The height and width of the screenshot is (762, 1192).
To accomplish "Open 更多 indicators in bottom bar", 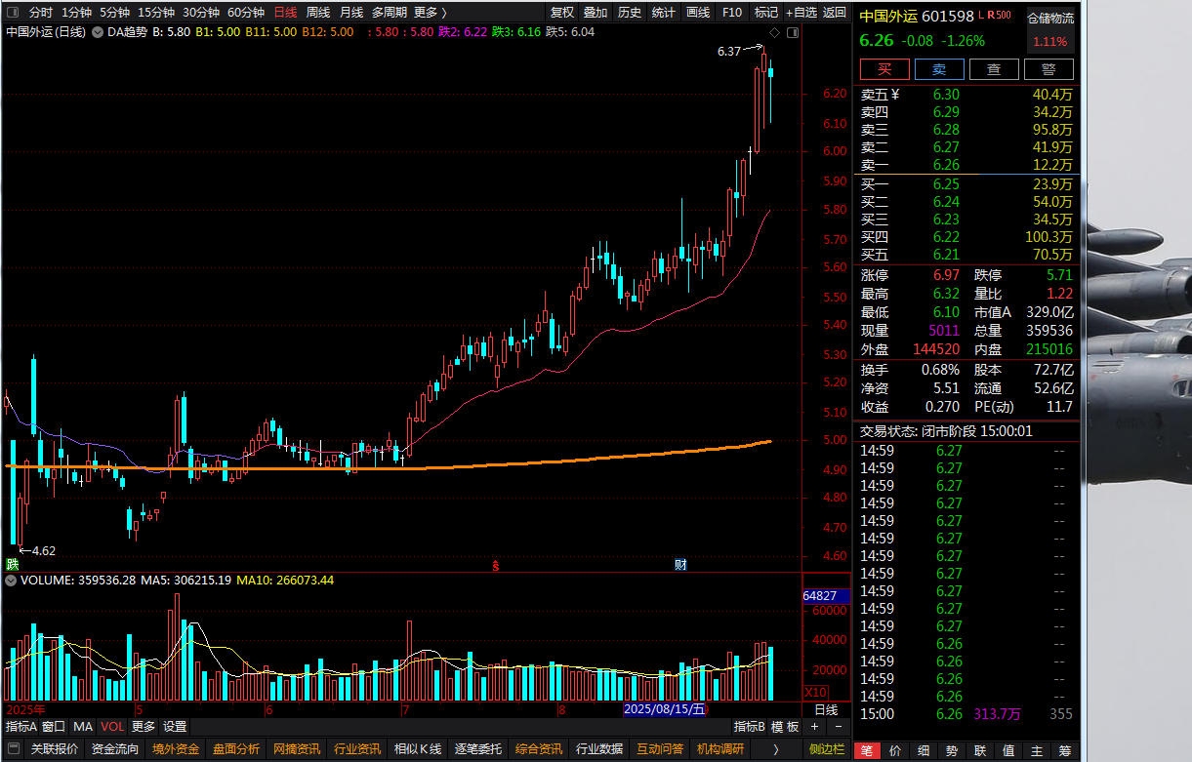I will click(x=144, y=727).
